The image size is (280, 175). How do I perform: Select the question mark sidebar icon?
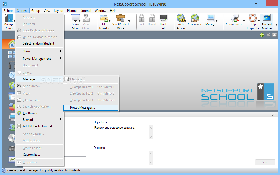(x=12, y=75)
